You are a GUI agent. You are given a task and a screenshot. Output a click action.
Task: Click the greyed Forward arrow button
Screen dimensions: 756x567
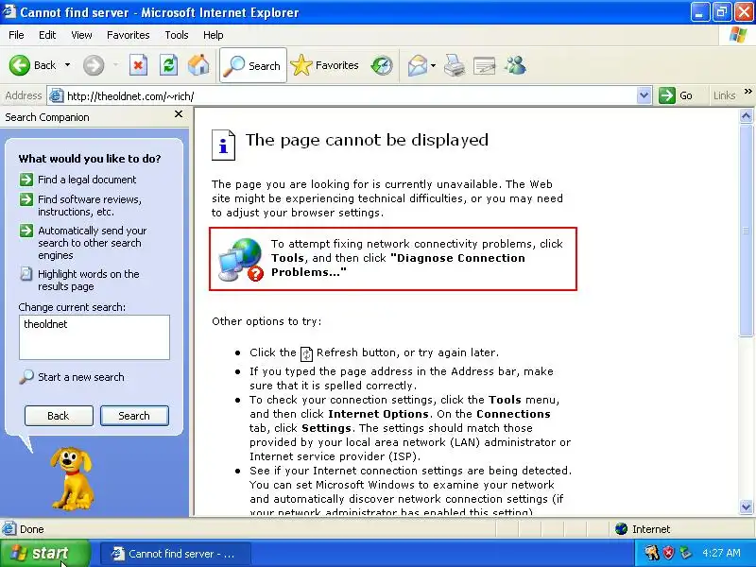pyautogui.click(x=94, y=65)
